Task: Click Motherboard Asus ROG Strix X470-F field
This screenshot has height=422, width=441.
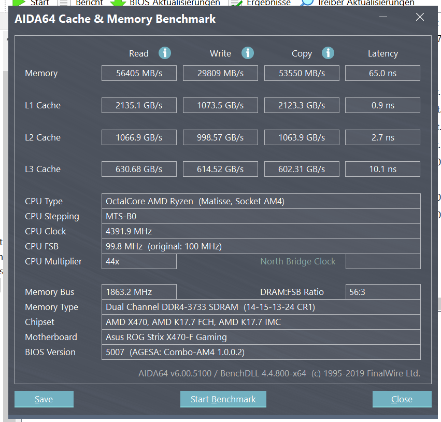Action: coord(261,337)
